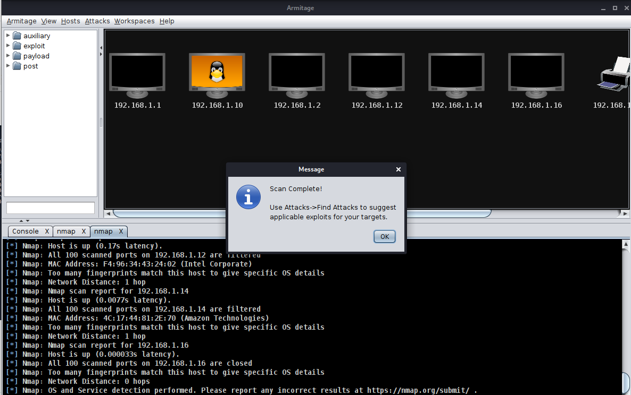Expand the auxiliary module tree
The height and width of the screenshot is (395, 631).
(7, 36)
